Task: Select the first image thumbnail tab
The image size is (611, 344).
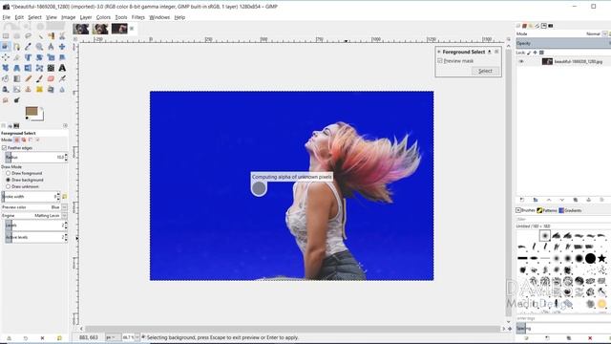Action: (80, 29)
